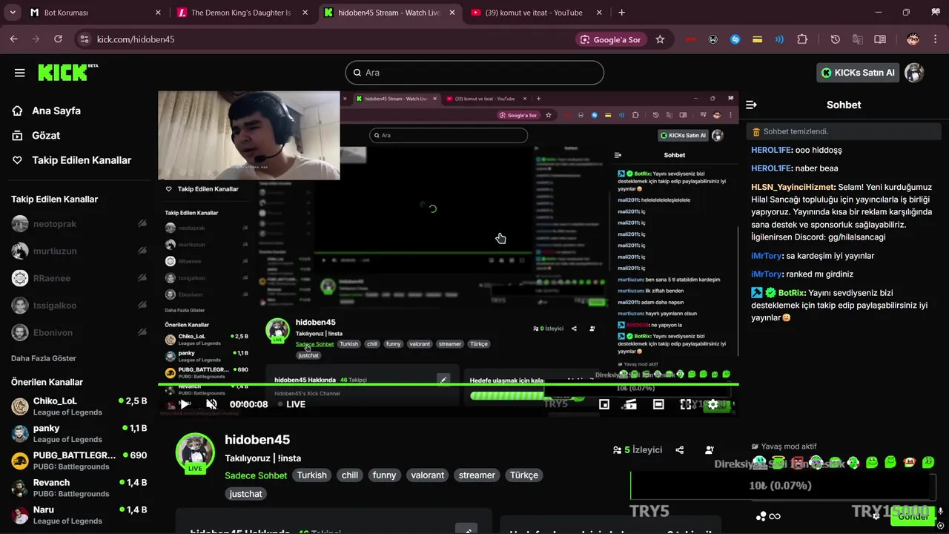Reload the page

click(59, 39)
